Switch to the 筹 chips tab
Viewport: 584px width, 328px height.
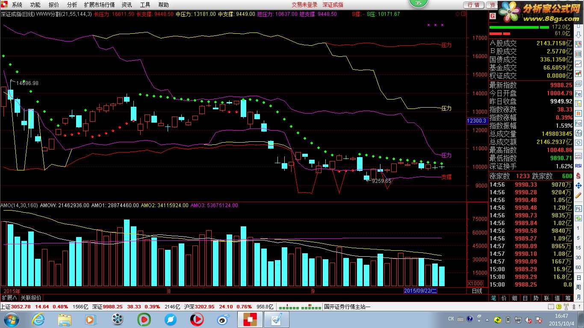(568, 298)
